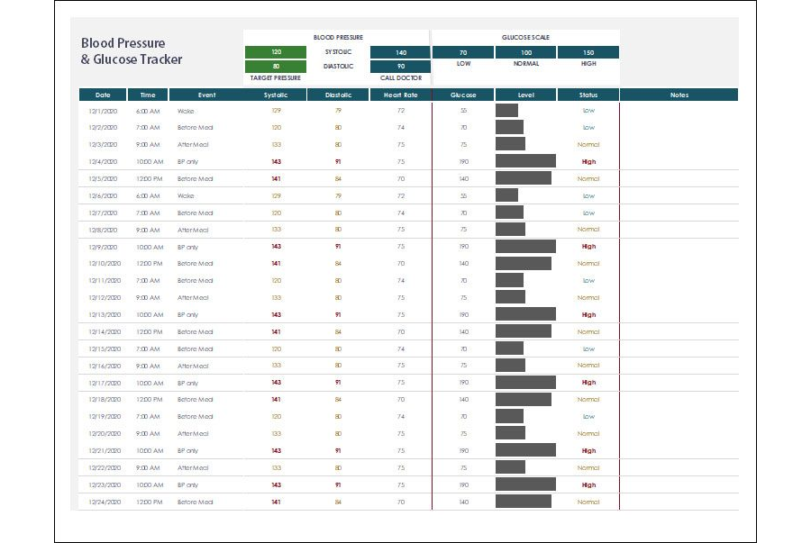Select the date cell 12/4/2020
Viewport: 811px width, 543px height.
coord(103,162)
